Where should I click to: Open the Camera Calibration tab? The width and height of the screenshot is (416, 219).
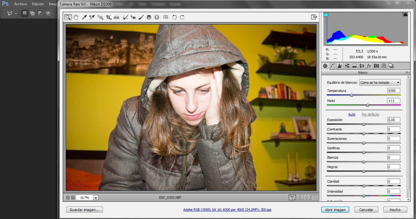pos(376,66)
